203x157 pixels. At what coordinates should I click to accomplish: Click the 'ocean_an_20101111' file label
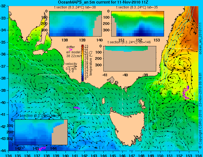200,38
